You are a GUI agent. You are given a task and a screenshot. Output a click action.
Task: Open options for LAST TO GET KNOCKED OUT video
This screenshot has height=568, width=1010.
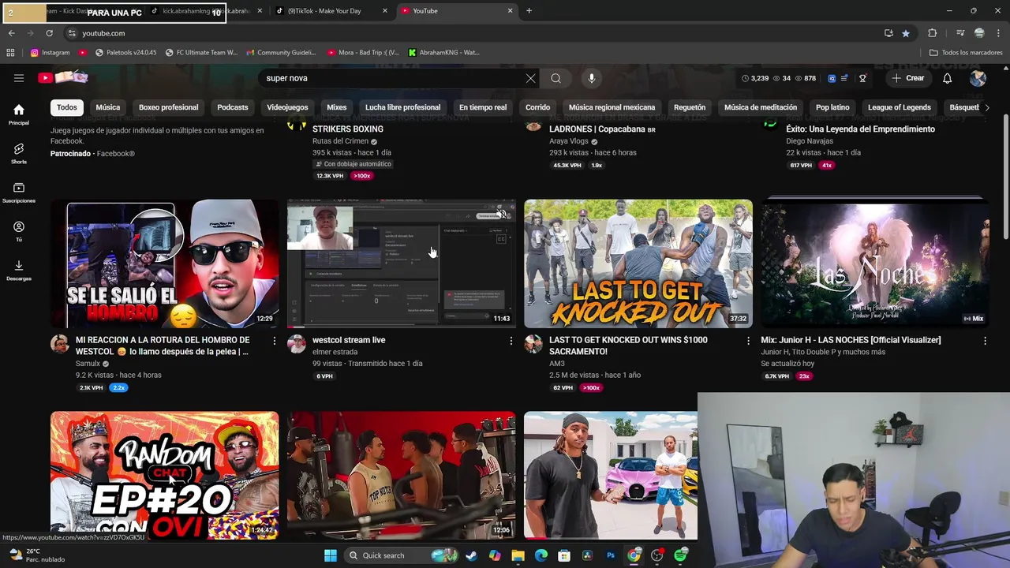tap(748, 341)
